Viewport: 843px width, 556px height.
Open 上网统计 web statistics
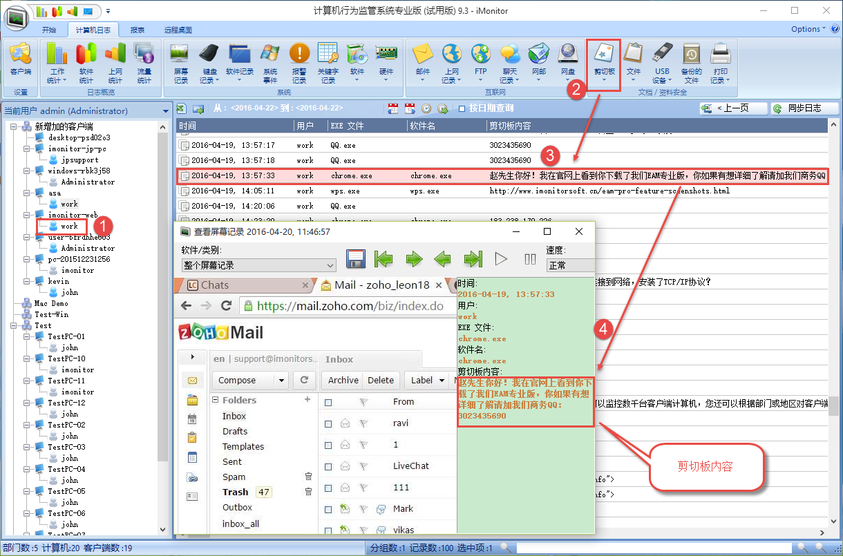pyautogui.click(x=115, y=63)
